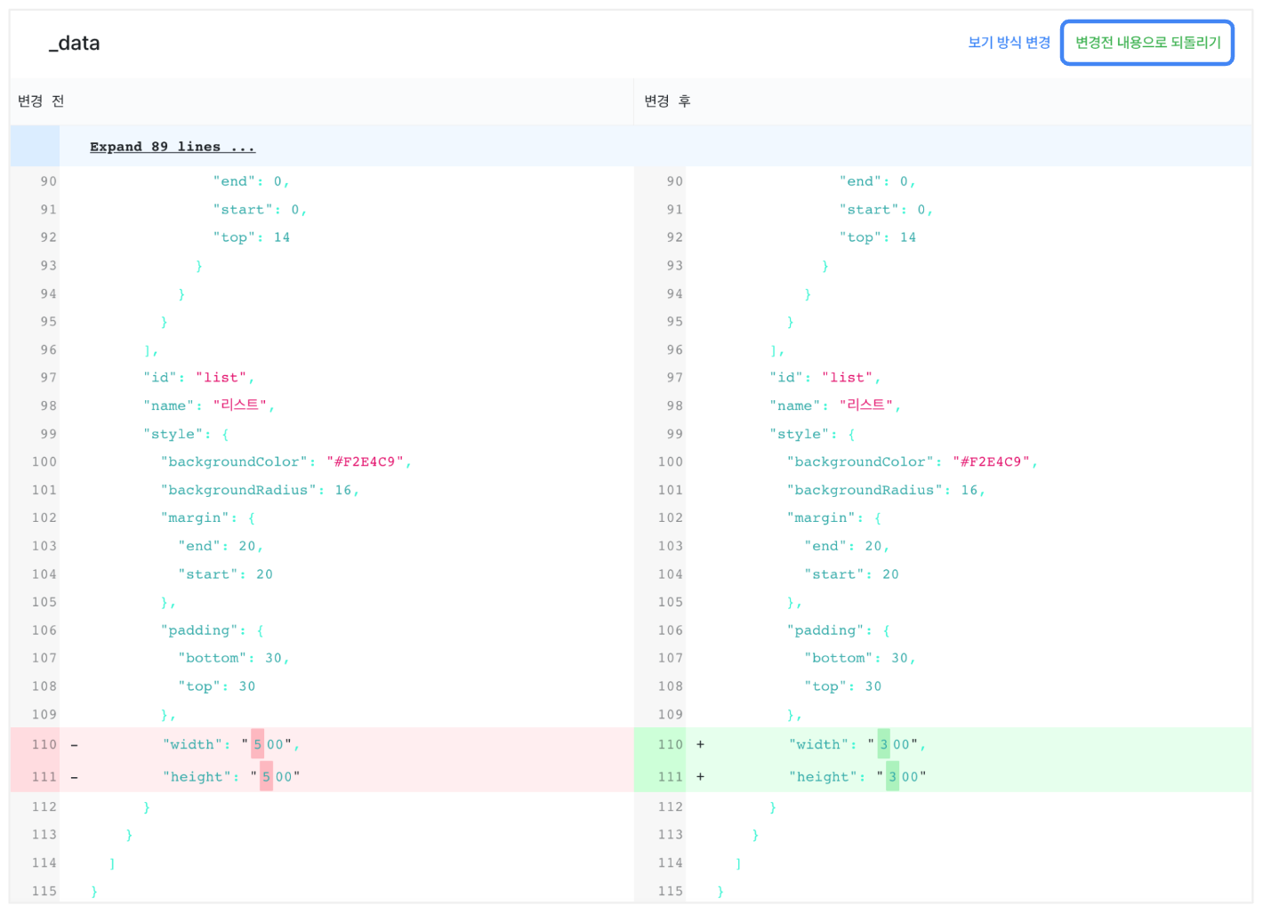Viewport: 1263px width, 914px height.
Task: Click "style": { in left pane
Action: [x=187, y=434]
